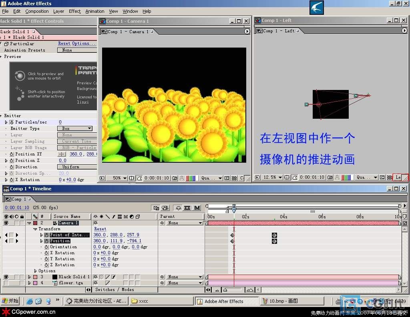Take snapshot in Camera 1 viewer
This screenshot has width=410, height=317.
[x=175, y=178]
